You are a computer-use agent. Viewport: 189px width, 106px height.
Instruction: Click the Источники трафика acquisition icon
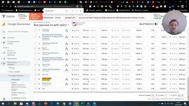point(4,63)
